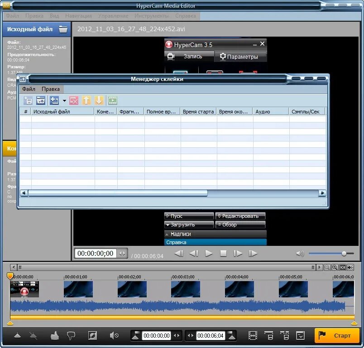
Task: Click the volume slider handle
Action: [344, 254]
